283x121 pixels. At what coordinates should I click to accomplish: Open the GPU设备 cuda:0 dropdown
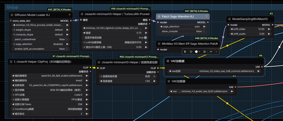pyautogui.click(x=50, y=95)
